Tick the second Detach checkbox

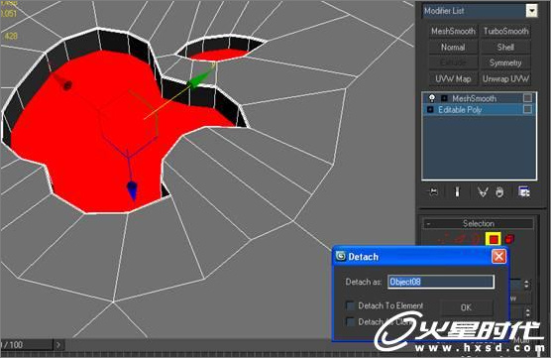coord(350,321)
